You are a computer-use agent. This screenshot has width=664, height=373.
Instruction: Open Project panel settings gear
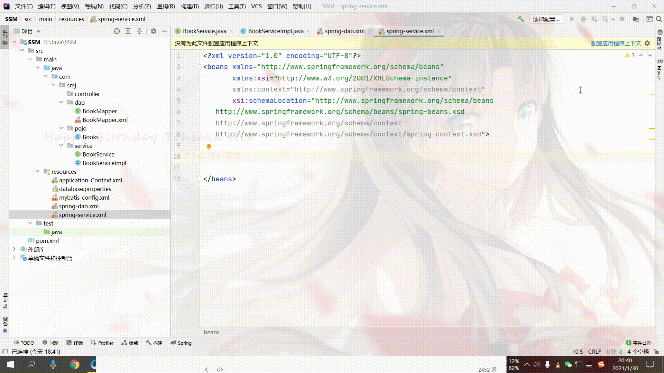point(154,31)
